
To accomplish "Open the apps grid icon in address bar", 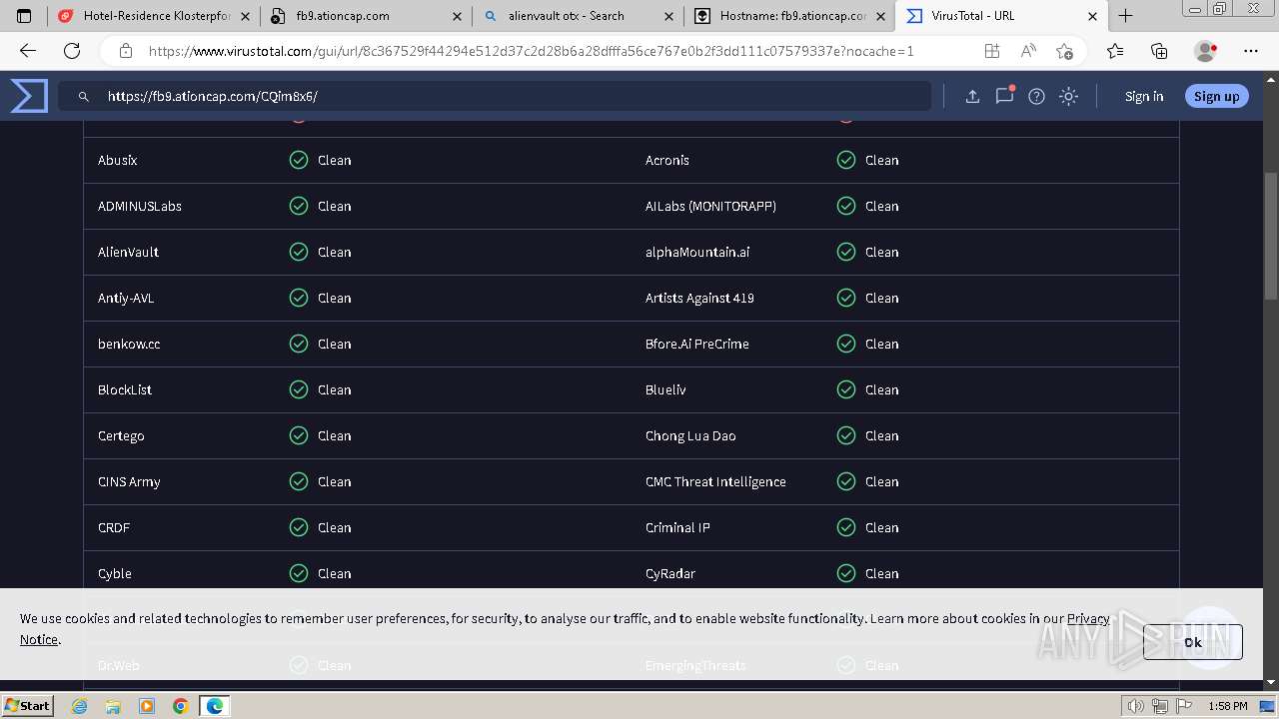I will pos(992,51).
